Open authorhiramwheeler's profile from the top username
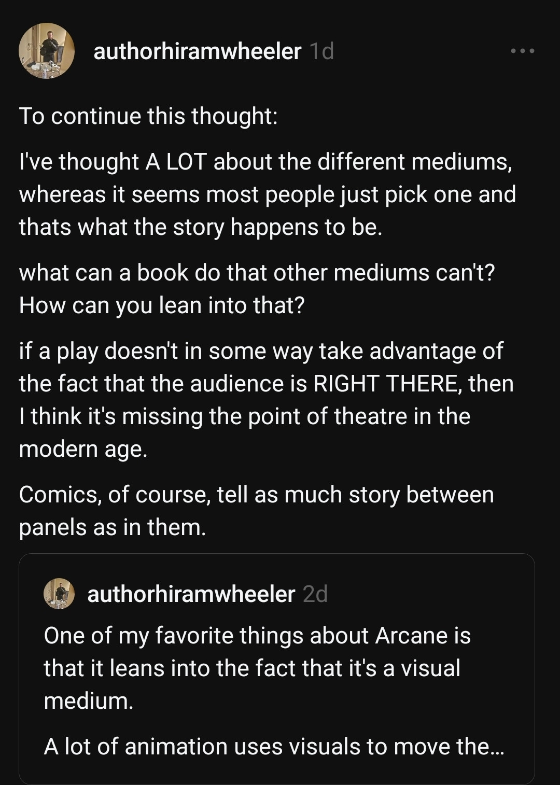Image resolution: width=560 pixels, height=785 pixels. (x=197, y=51)
